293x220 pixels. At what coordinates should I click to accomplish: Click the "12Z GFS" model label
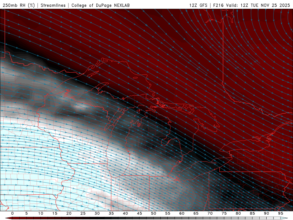pyautogui.click(x=198, y=5)
